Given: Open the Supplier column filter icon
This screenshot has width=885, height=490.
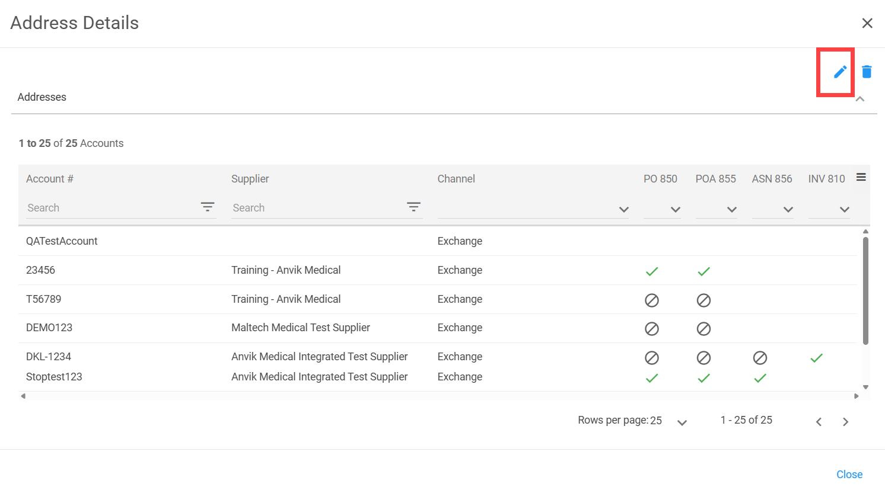Looking at the screenshot, I should pos(413,207).
